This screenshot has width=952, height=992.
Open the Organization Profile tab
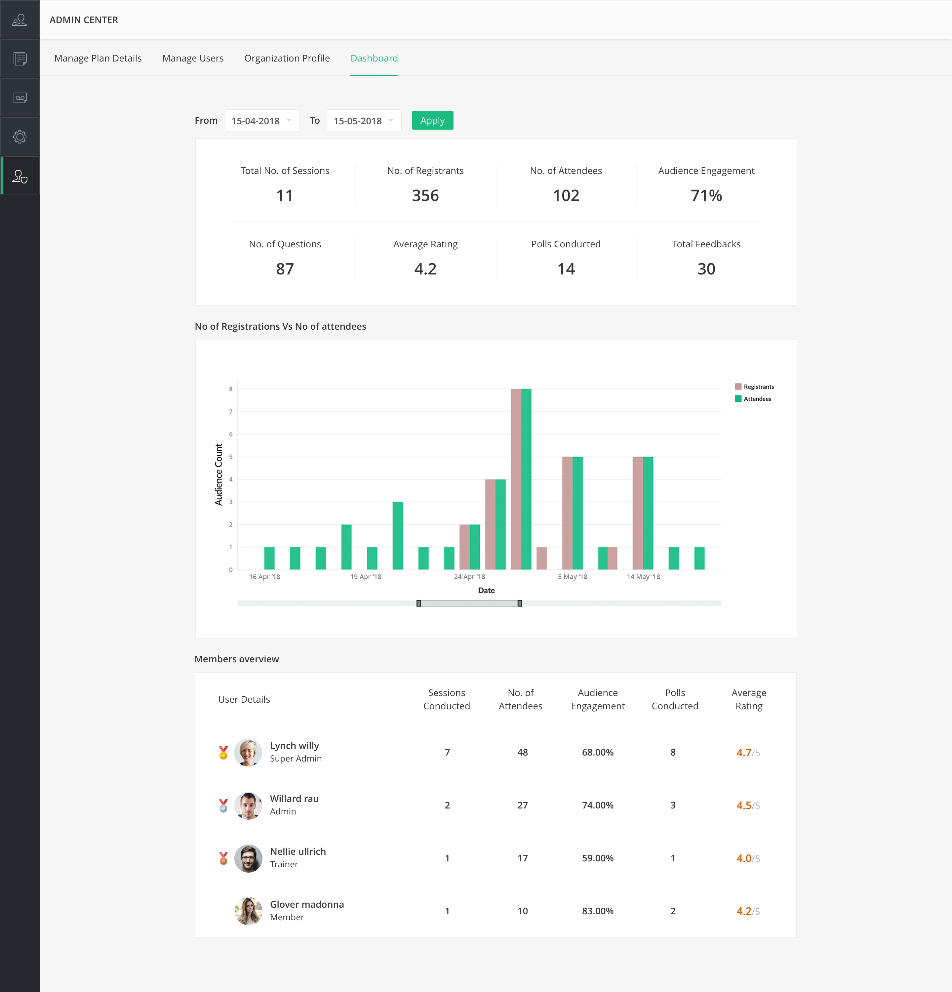point(287,58)
